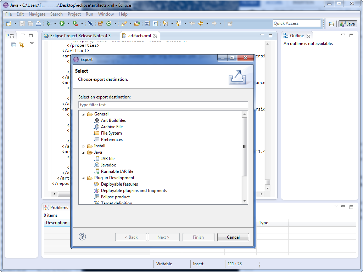
Task: Toggle Skip All Breakpoints
Action: click(x=91, y=23)
